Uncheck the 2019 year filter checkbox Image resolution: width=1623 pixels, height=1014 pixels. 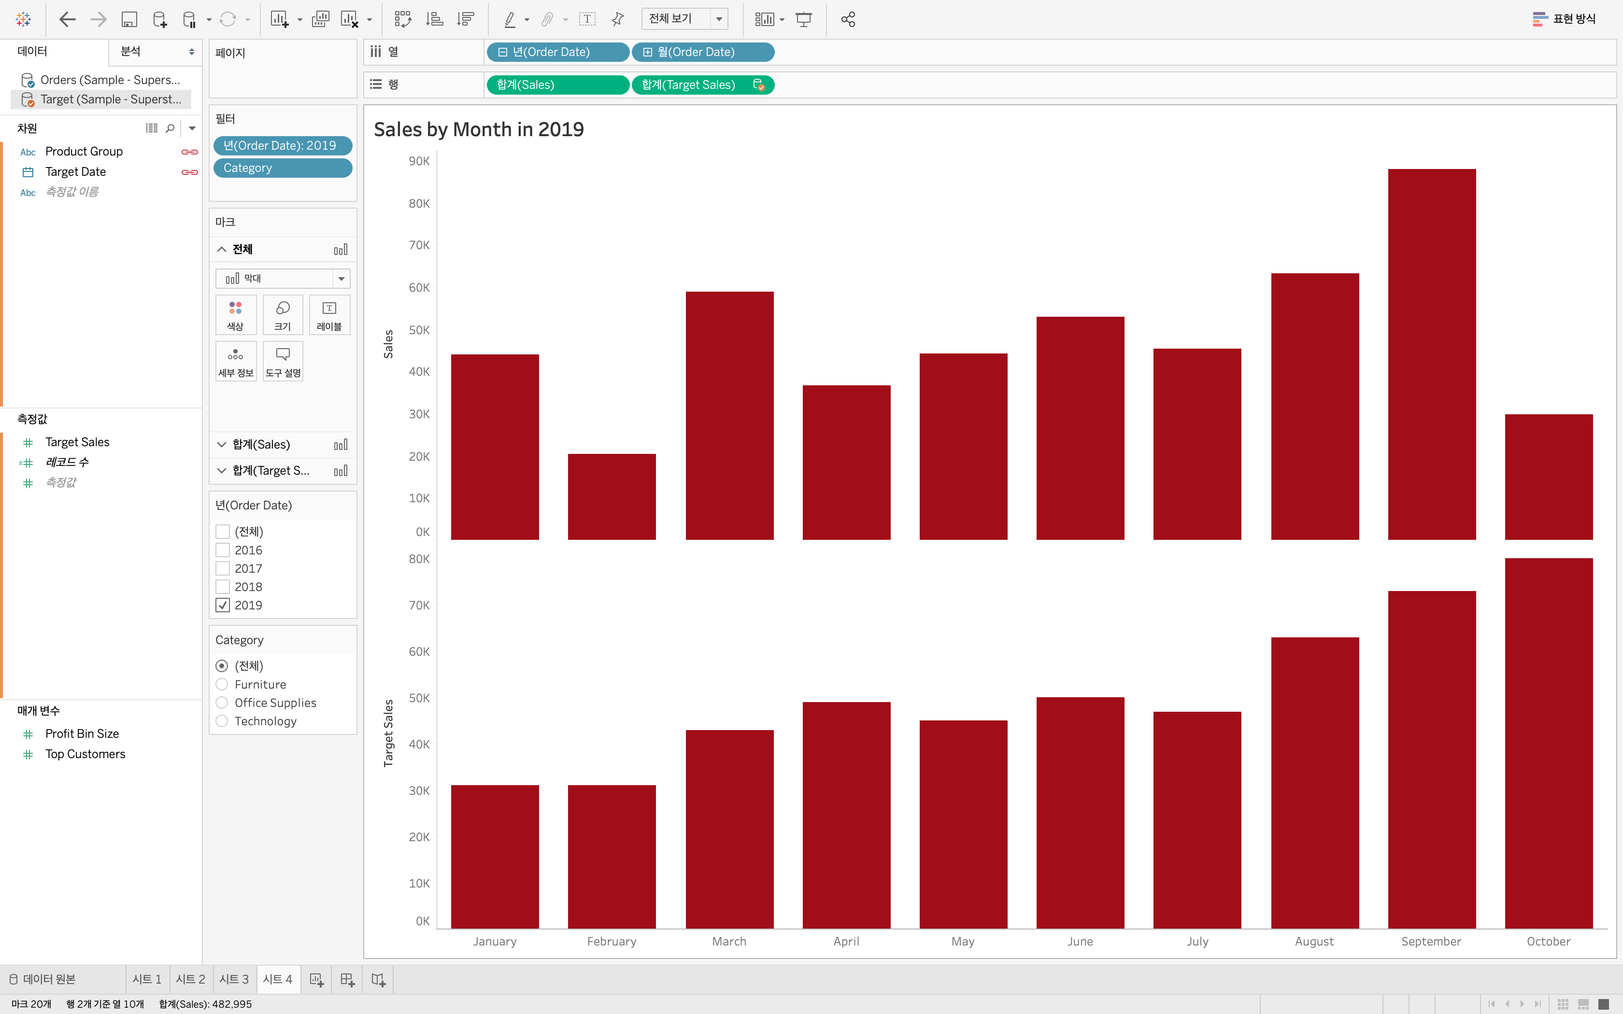click(x=223, y=605)
